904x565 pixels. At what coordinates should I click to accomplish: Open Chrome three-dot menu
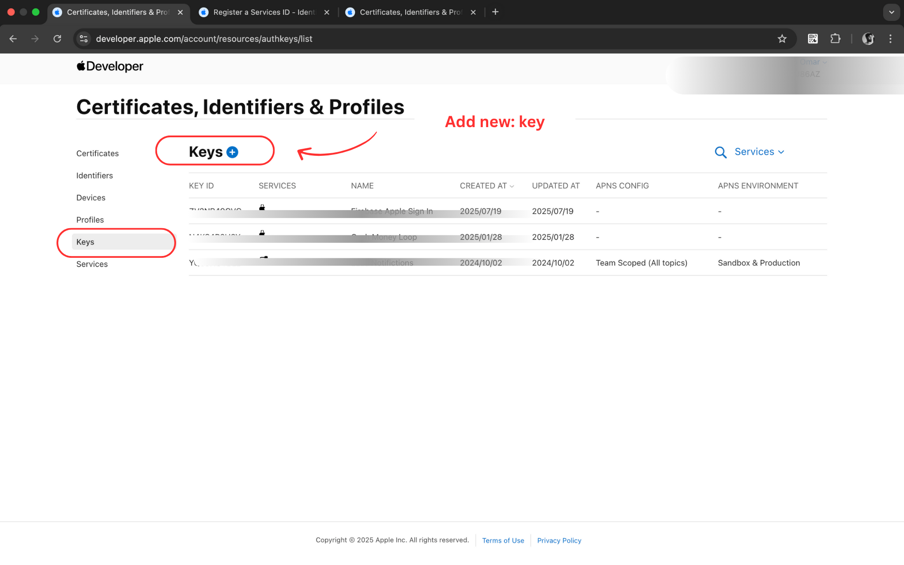coord(890,39)
